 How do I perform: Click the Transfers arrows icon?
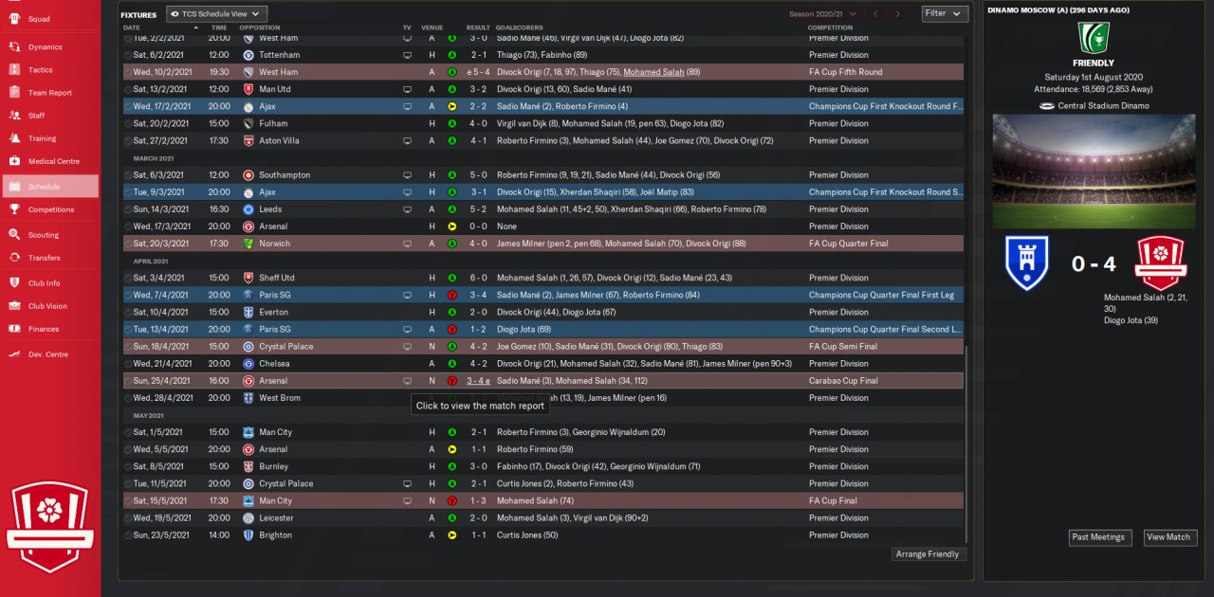14,258
